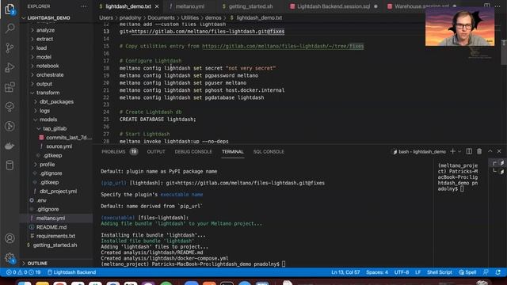Open the Run and Debug view
The width and height of the screenshot is (507, 285).
[x=10, y=67]
